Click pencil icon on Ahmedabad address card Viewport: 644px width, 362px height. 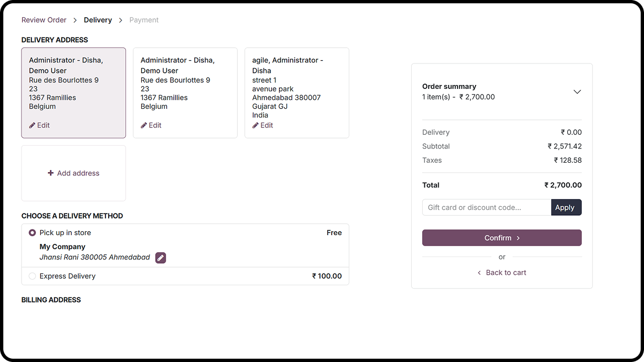pyautogui.click(x=256, y=125)
